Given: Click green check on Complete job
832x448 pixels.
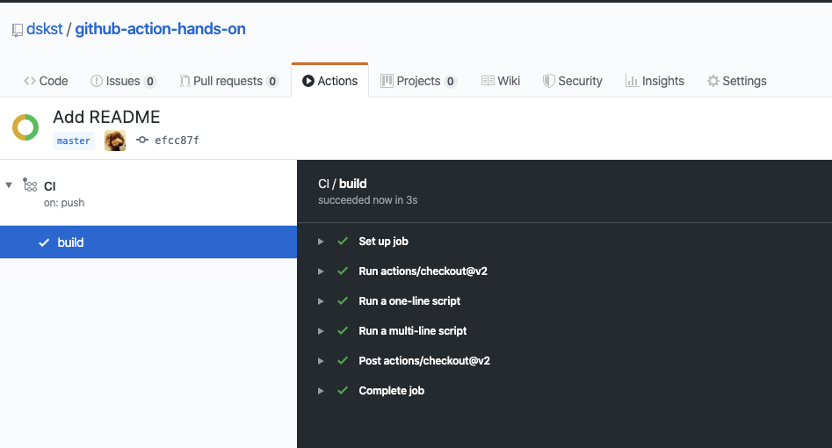Looking at the screenshot, I should click(343, 390).
